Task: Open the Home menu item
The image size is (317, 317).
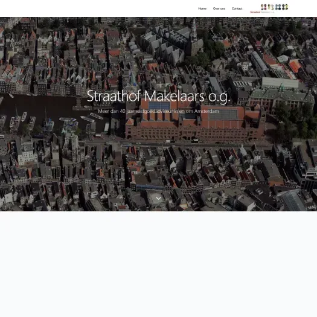Action: (202, 8)
